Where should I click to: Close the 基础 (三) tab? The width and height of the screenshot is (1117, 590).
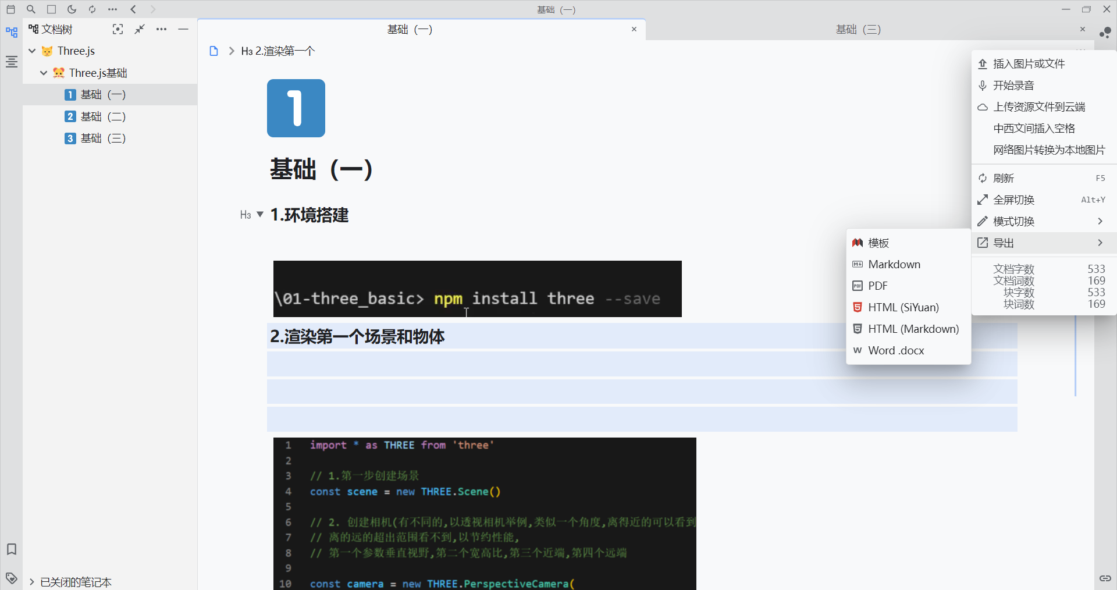tap(1083, 29)
